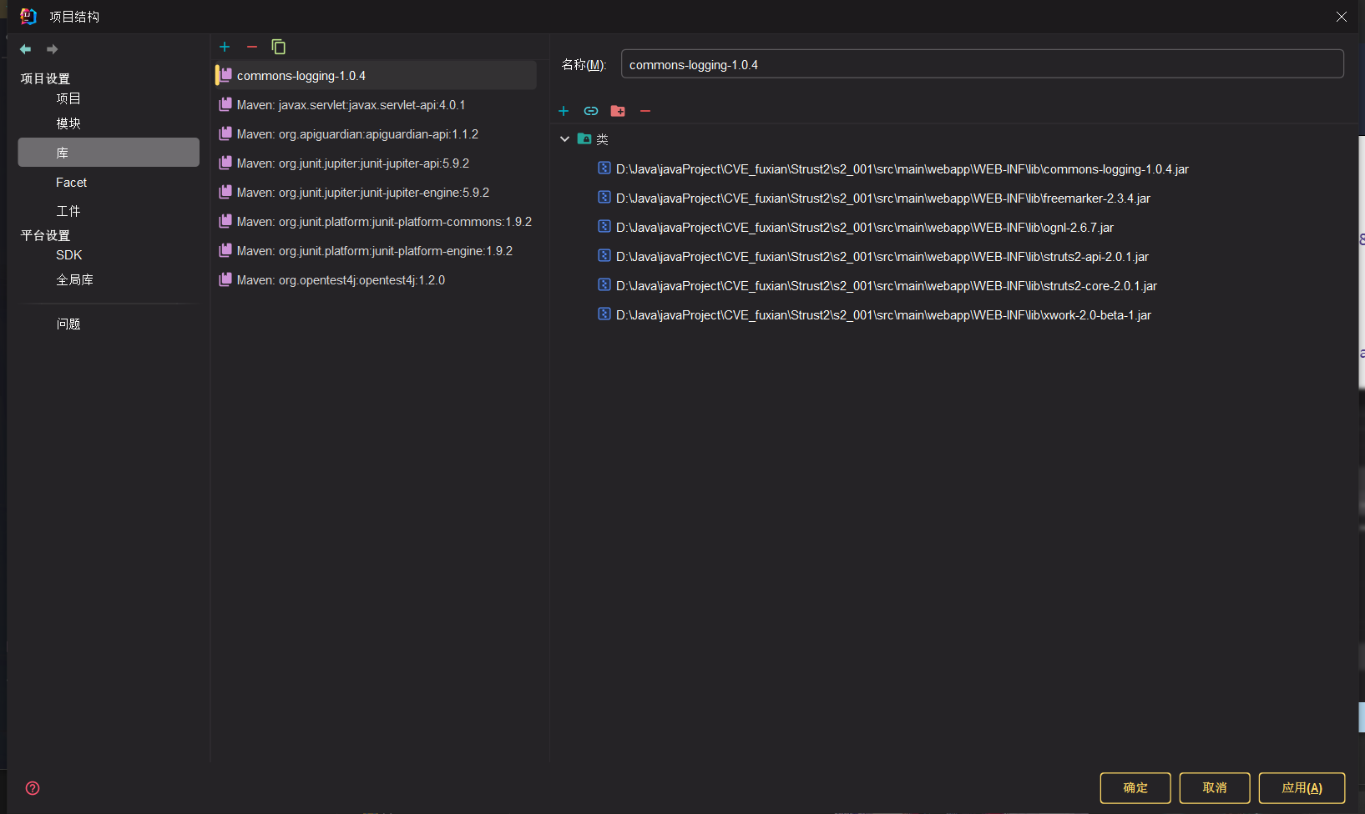Click the exclude folder icon in roots toolbar
Viewport: 1365px width, 814px height.
618,111
